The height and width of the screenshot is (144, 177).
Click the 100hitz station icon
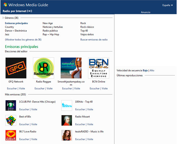pos(67,105)
